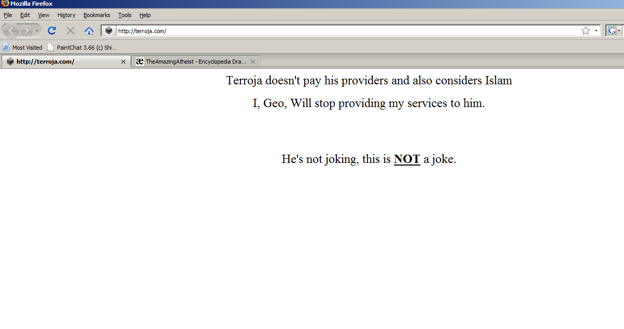This screenshot has height=329, width=624.
Task: Open the search engine selector dropdown arrow
Action: 619,31
